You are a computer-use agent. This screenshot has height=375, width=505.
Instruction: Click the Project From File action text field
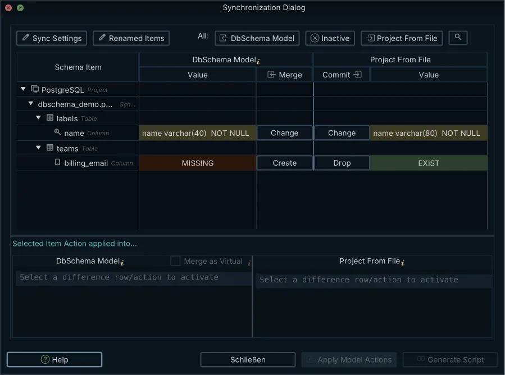(374, 280)
